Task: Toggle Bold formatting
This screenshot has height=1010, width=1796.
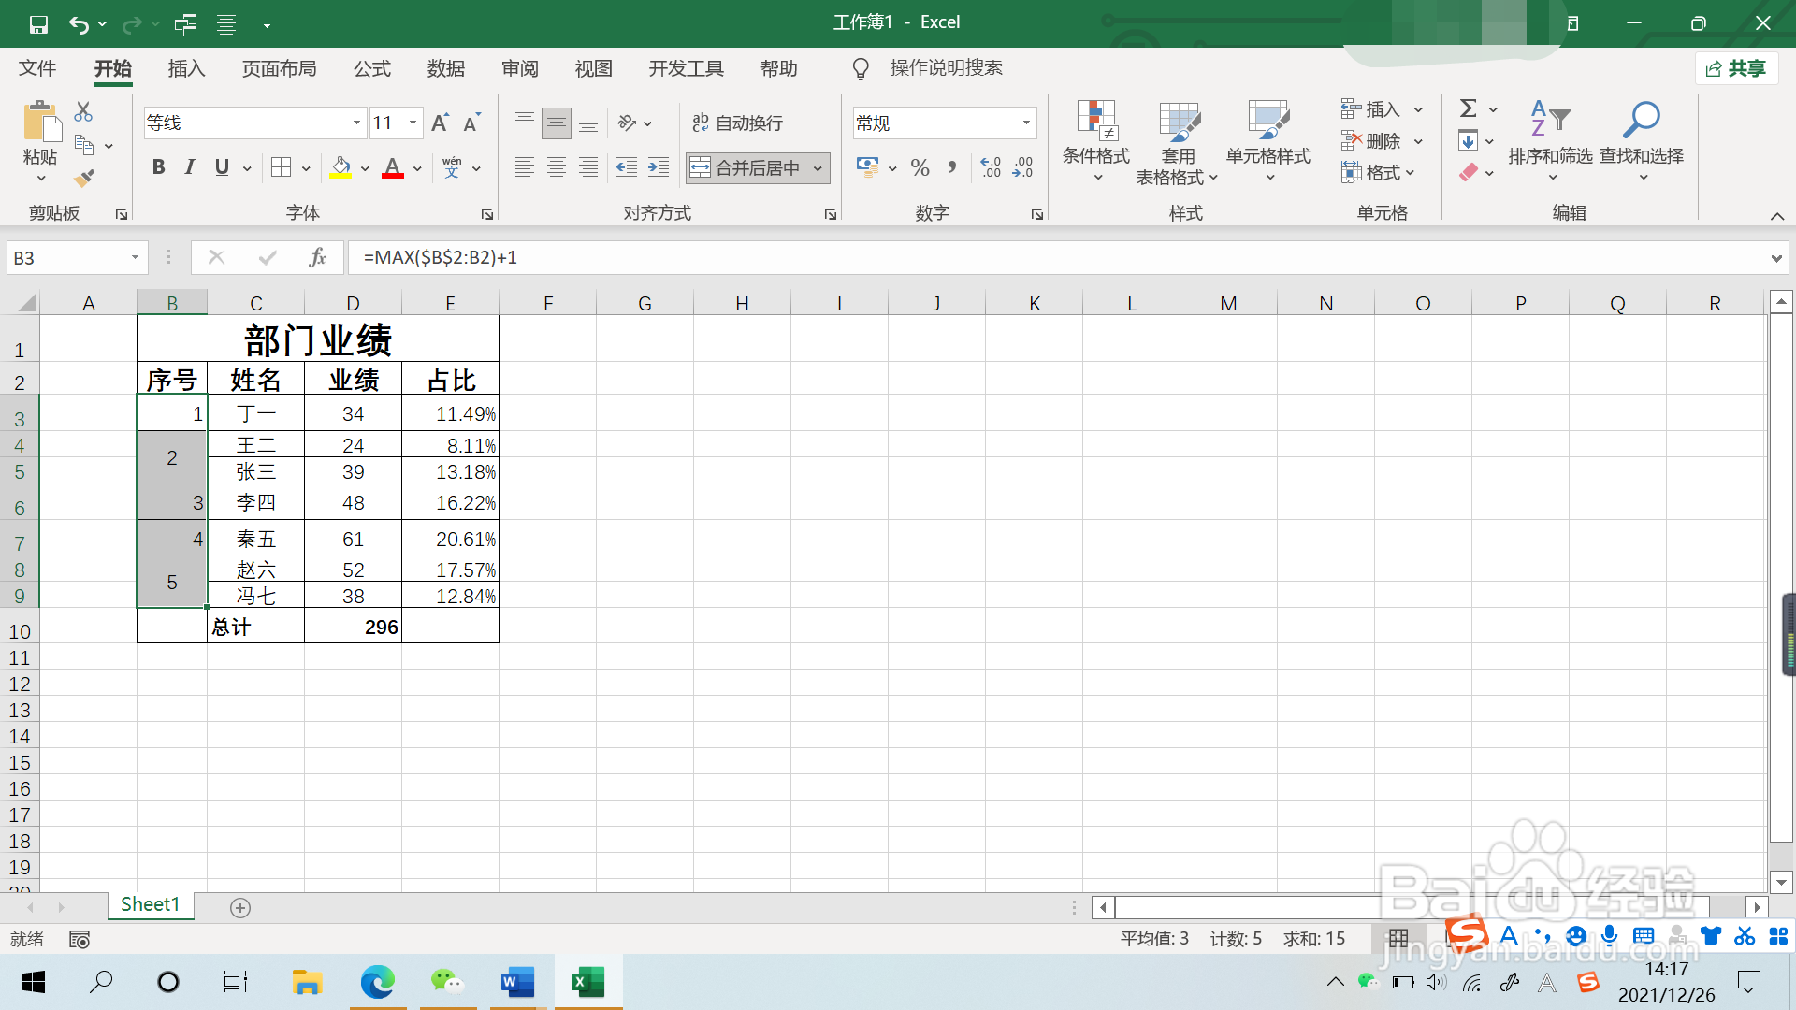Action: 158,167
